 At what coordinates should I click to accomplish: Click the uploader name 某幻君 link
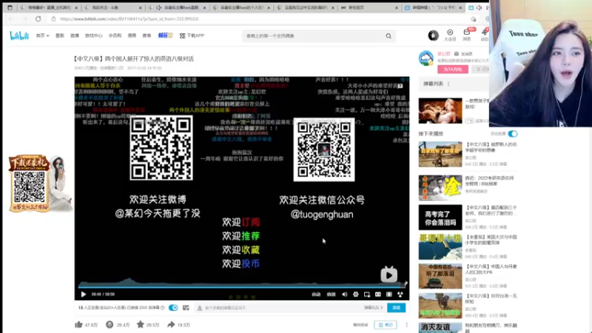(x=443, y=54)
